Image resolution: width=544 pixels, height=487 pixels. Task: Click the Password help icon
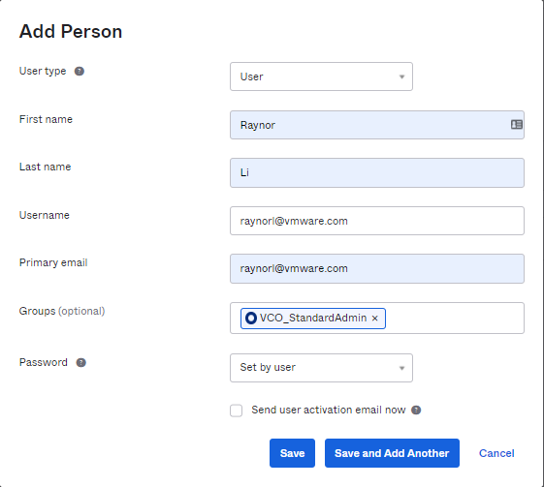pyautogui.click(x=80, y=362)
